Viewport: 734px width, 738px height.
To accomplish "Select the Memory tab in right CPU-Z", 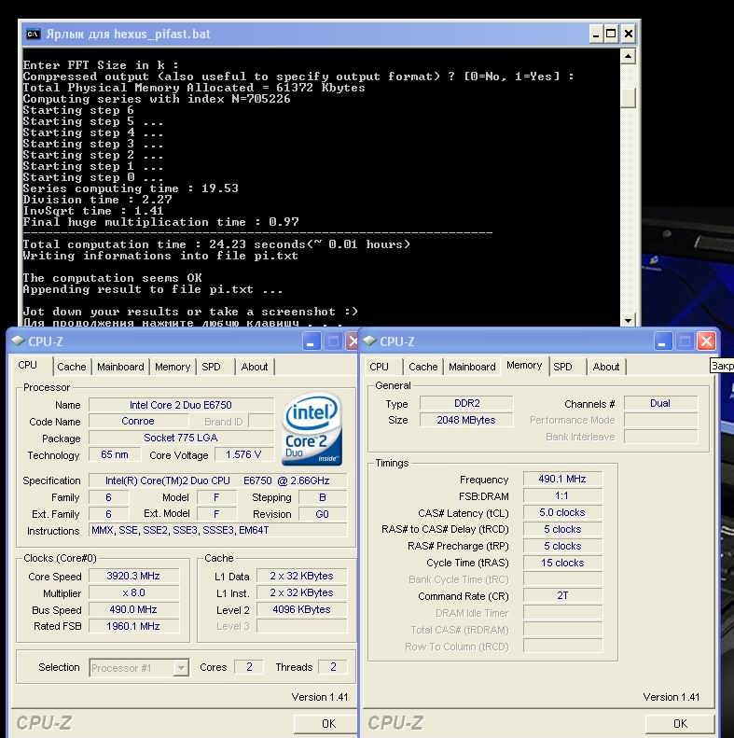I will coord(524,365).
